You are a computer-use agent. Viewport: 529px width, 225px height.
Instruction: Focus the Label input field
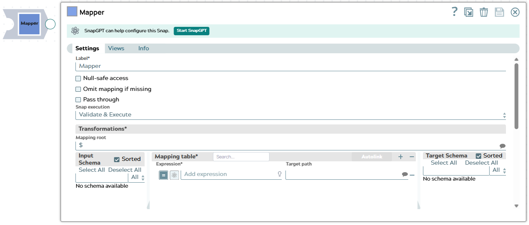[290, 66]
